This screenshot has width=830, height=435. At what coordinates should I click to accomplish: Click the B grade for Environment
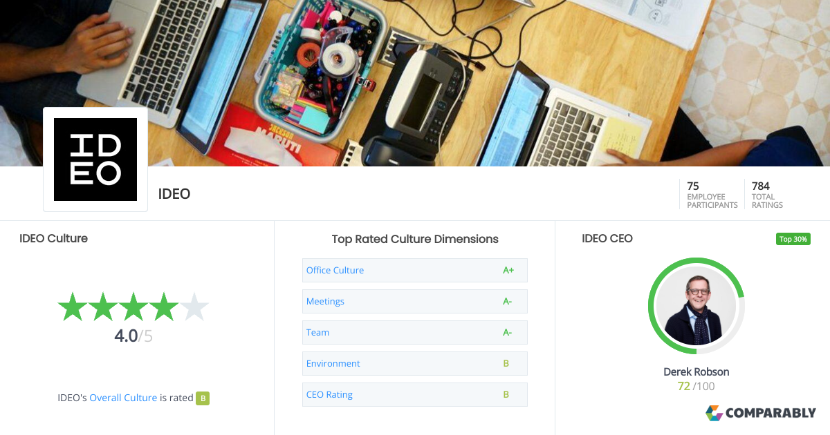coord(506,363)
